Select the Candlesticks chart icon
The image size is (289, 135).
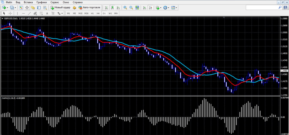coord(112,8)
